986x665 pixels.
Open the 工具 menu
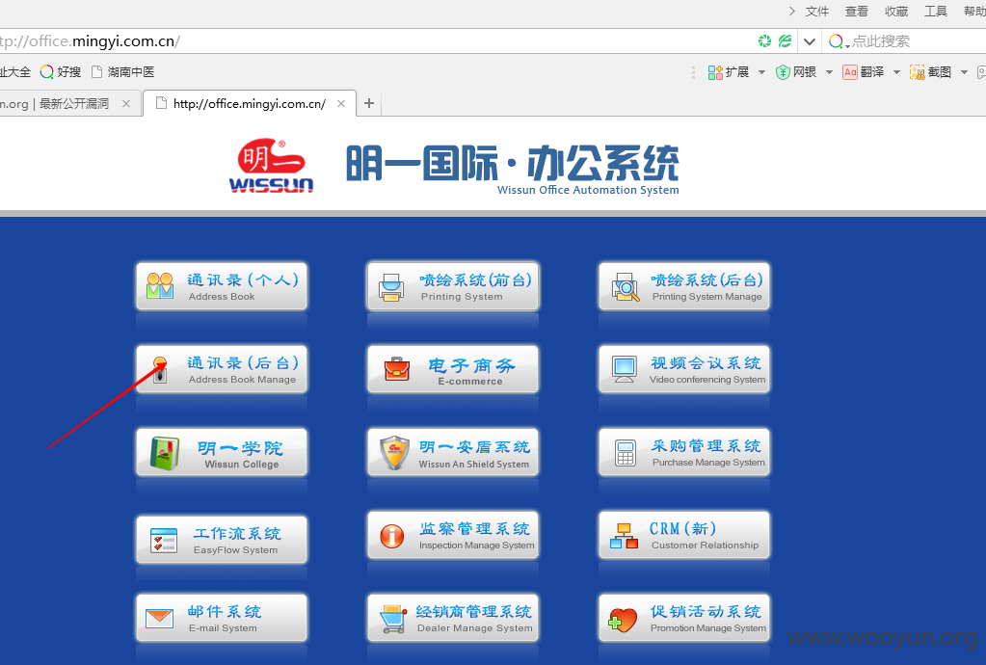coord(936,12)
